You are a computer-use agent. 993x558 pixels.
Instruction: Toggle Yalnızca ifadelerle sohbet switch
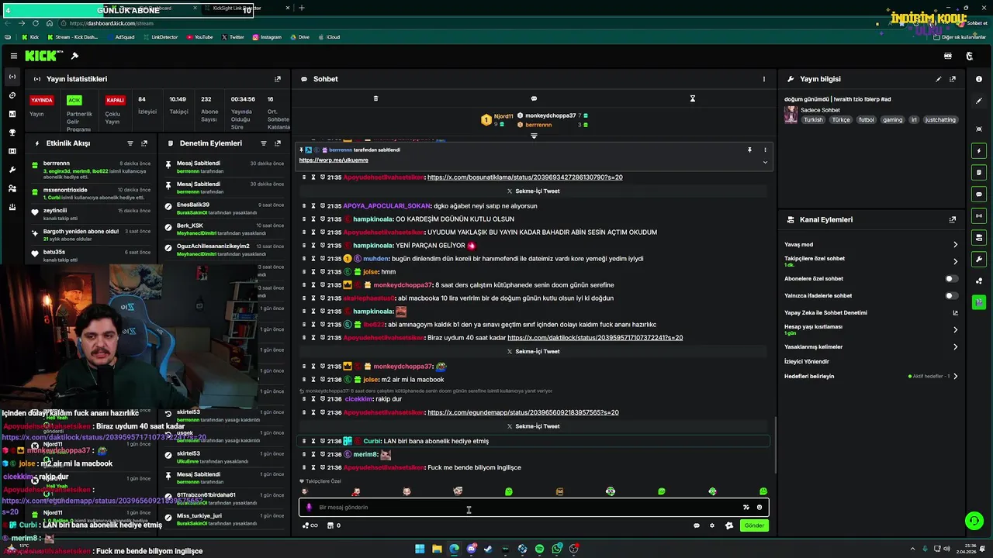951,295
